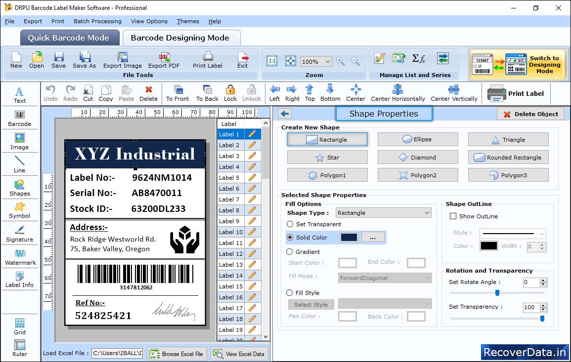The width and height of the screenshot is (571, 362).
Task: Increase the Set Rotate Angle stepper
Action: (x=543, y=280)
